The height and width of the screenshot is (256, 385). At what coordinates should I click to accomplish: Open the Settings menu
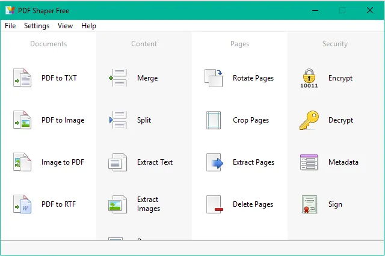37,26
